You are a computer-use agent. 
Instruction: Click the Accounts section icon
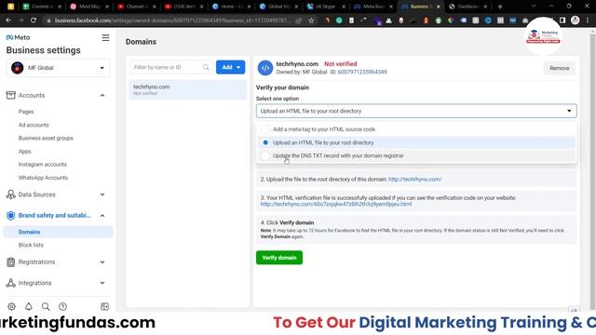pyautogui.click(x=10, y=95)
